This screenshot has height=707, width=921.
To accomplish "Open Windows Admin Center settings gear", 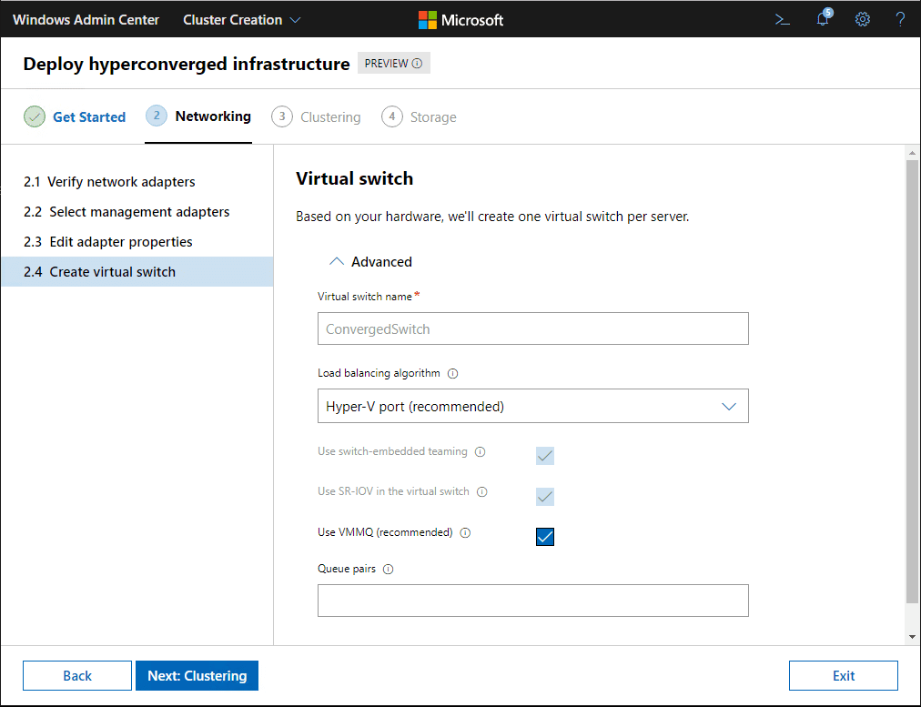I will click(x=862, y=19).
